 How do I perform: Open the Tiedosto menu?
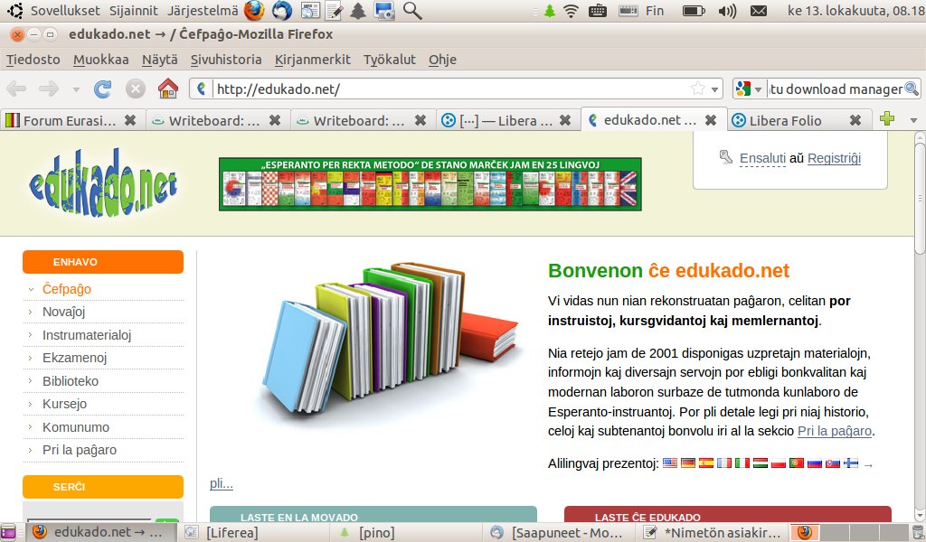[x=33, y=60]
